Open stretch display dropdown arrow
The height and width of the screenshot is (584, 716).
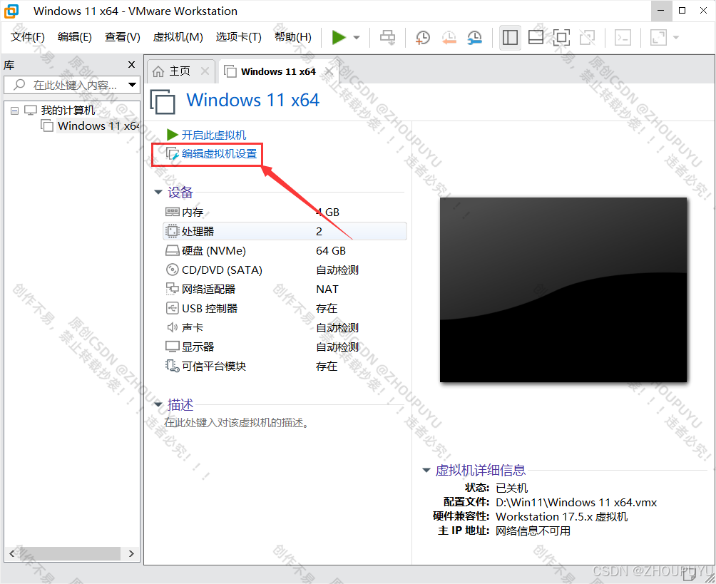pos(676,38)
